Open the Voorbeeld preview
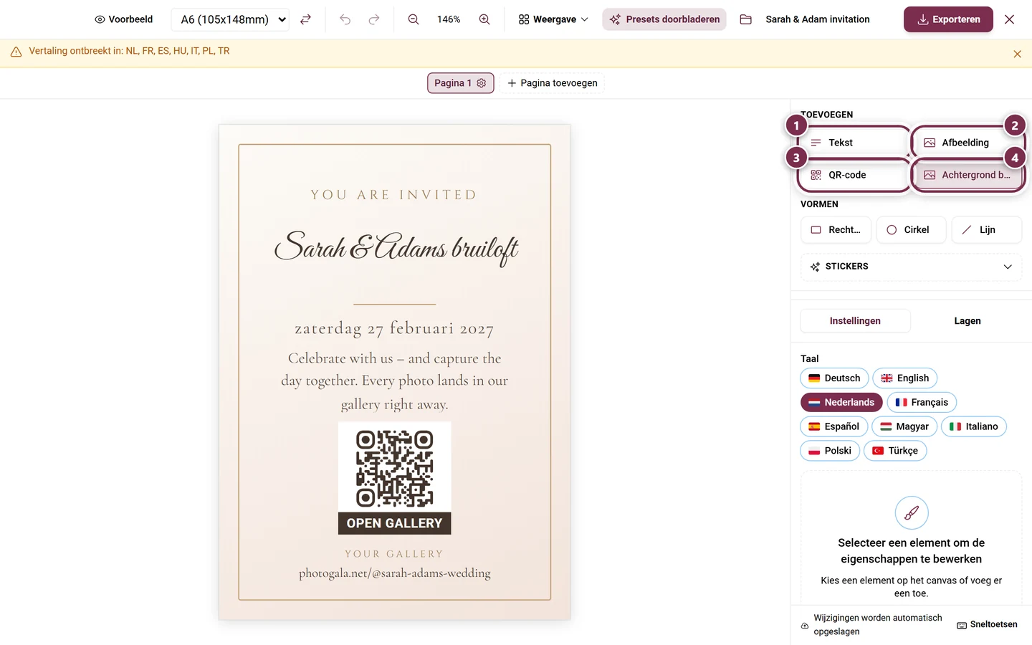This screenshot has width=1032, height=645. 124,19
